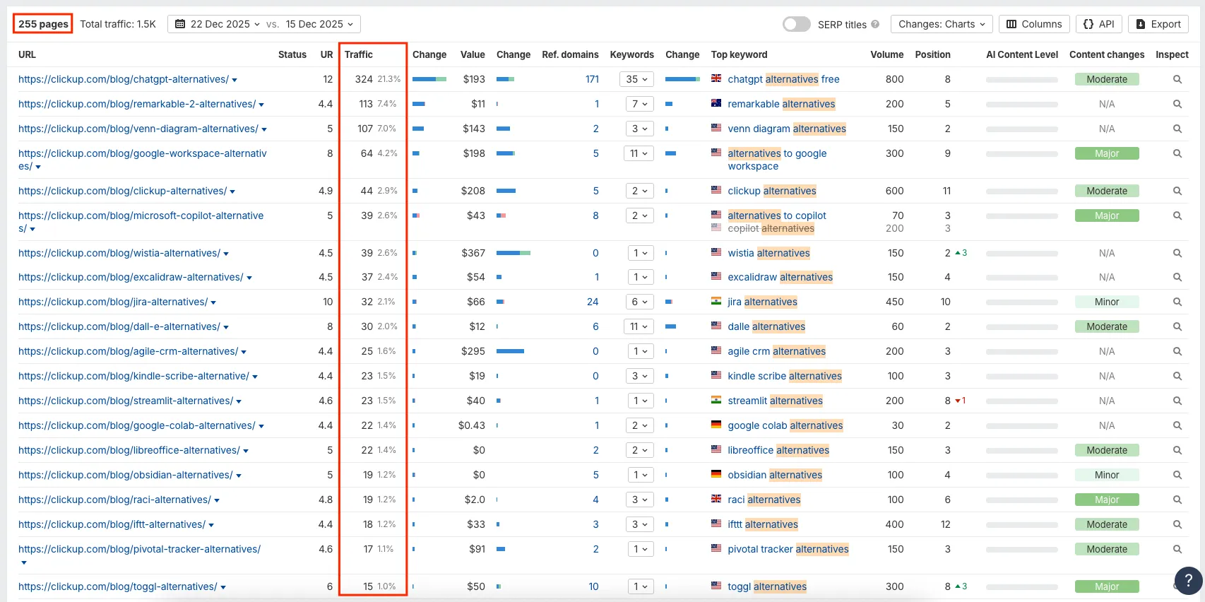Click the inspect magnifier for chatgpt-alternatives row
1205x602 pixels.
coord(1177,80)
